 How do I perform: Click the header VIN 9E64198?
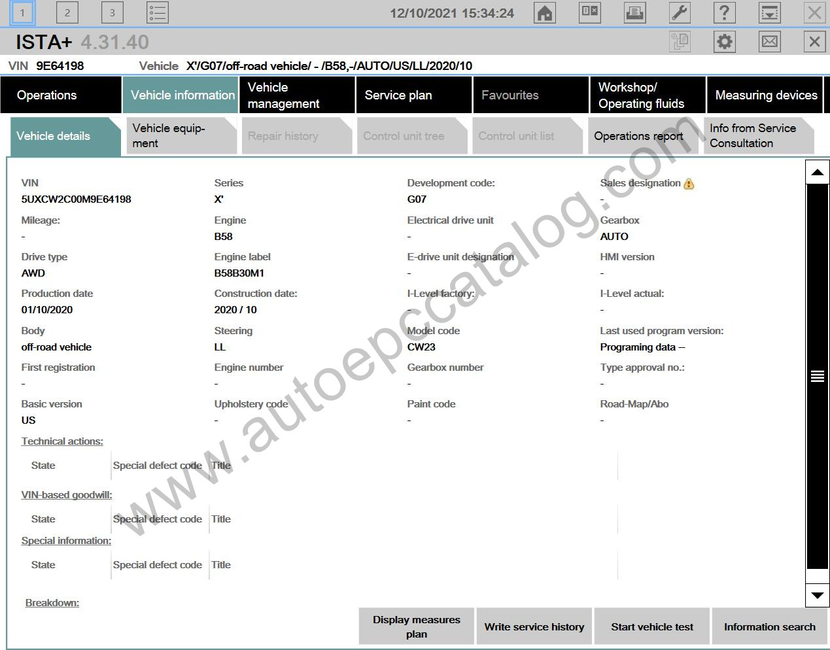click(x=60, y=65)
